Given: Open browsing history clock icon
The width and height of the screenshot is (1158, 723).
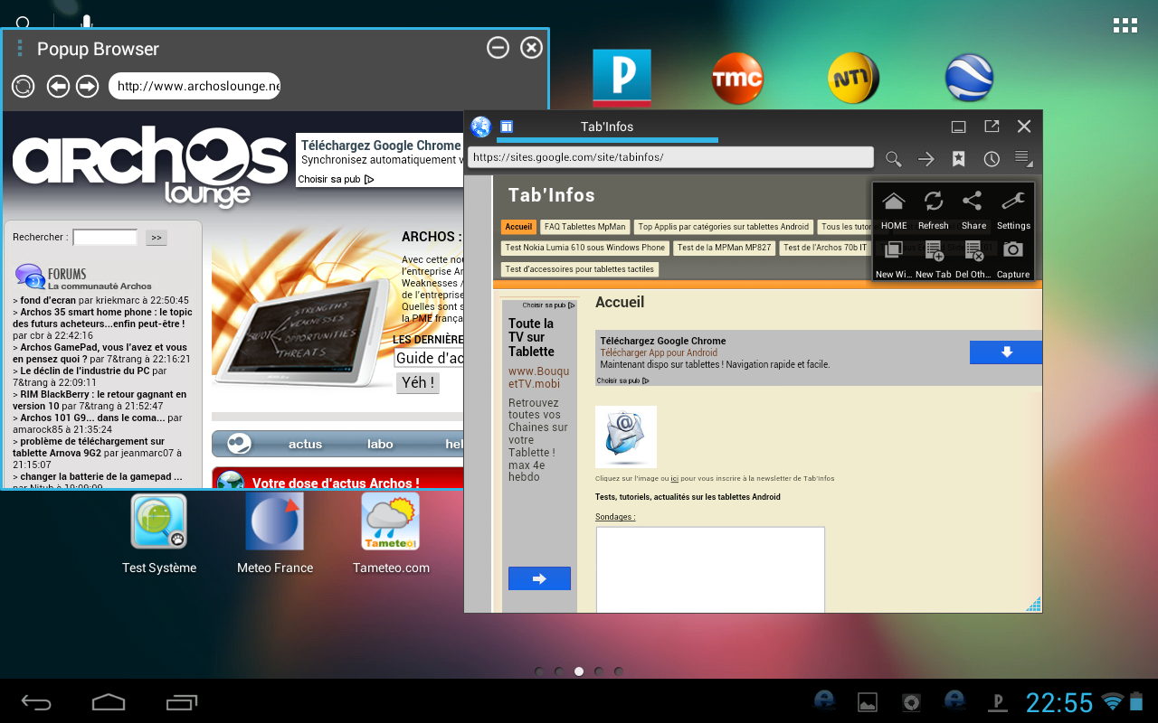Looking at the screenshot, I should (x=992, y=159).
